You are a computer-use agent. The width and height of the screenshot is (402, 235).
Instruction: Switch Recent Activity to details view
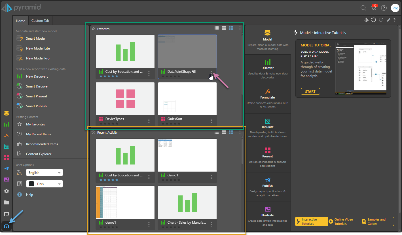pos(224,132)
